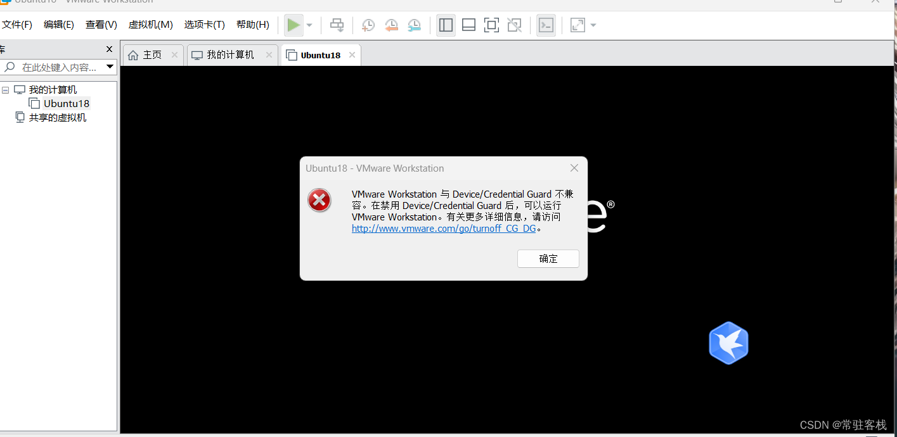Collapse the 我的计算机 tree node
The image size is (897, 437).
click(5, 90)
